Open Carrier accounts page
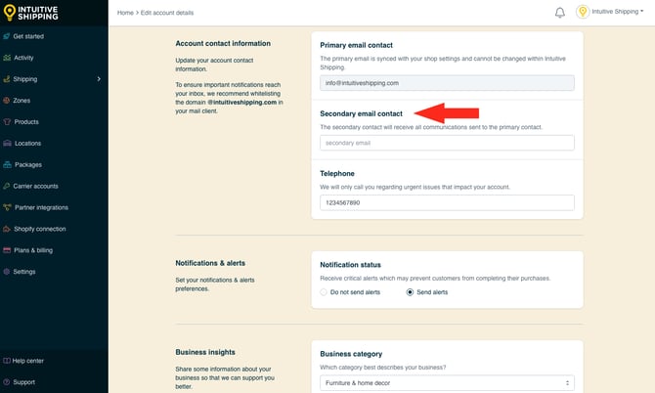Image resolution: width=655 pixels, height=393 pixels. [x=35, y=186]
